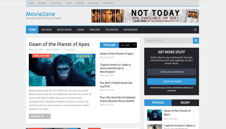Open search from main navigation magnifier icon
Screen dimensions: 226x129
(x=195, y=30)
